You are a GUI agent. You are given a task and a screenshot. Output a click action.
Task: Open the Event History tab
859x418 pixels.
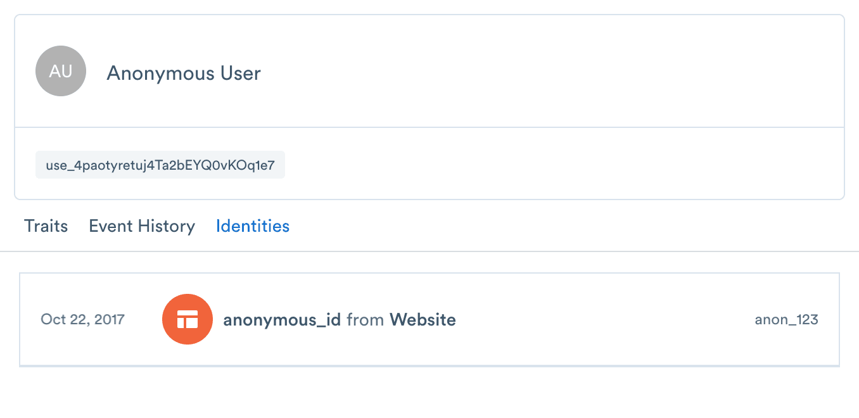(x=142, y=226)
